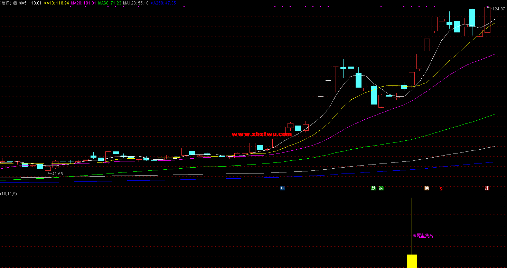The height and width of the screenshot is (268, 507).
Task: Select the MA120: 55.10 label
Action: (136, 3)
